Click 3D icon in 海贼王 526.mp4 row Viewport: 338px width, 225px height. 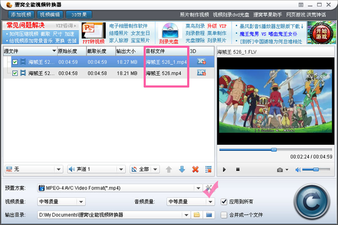click(x=202, y=73)
